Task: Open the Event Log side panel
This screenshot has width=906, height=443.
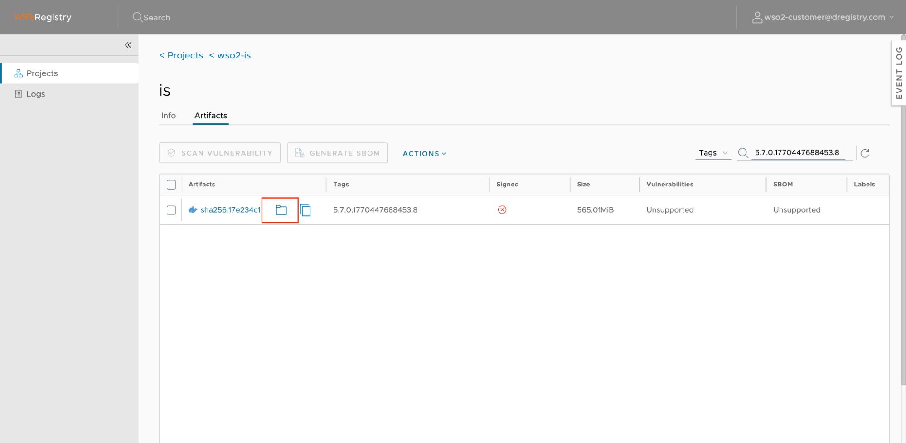Action: (x=899, y=73)
